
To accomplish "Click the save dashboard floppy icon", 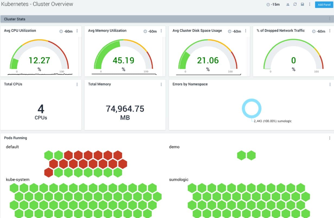I will (302, 5).
